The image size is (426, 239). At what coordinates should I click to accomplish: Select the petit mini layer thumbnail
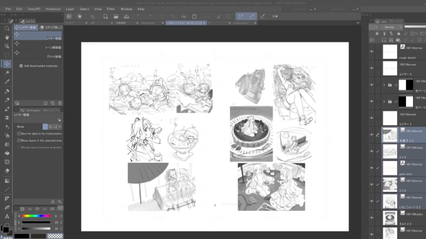tap(389, 168)
